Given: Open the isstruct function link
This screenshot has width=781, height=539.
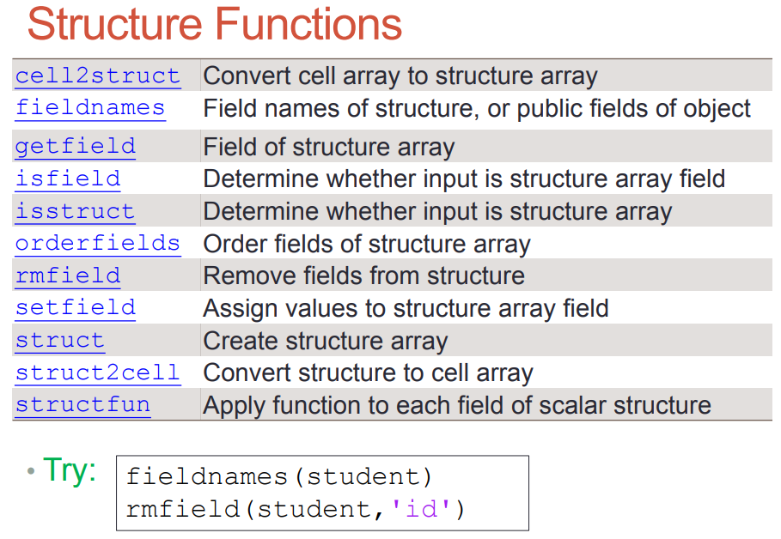Looking at the screenshot, I should (76, 212).
